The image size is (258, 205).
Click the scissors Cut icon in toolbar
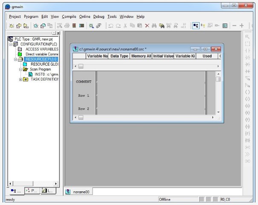pos(125,26)
